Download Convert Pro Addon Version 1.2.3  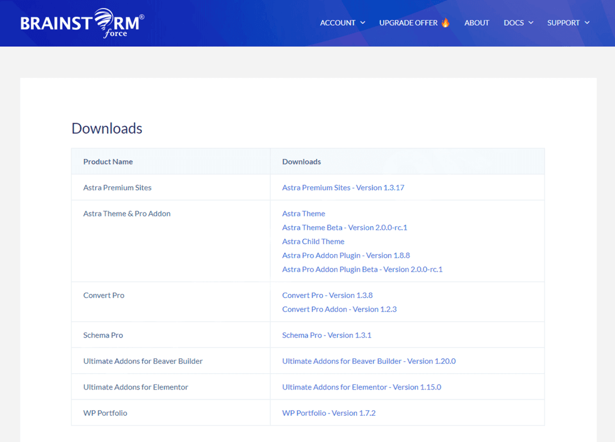coord(339,309)
